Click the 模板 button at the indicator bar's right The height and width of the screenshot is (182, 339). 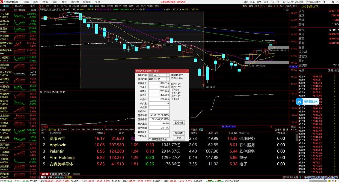[285, 130]
